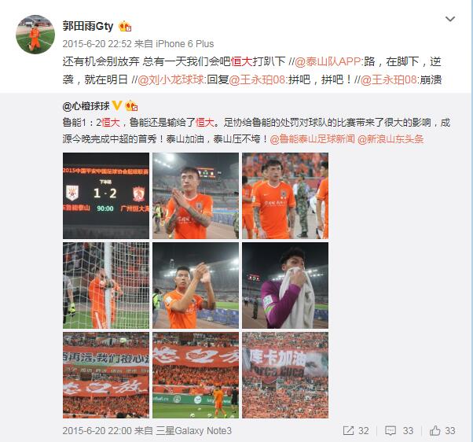Click the membership crown badge beside 郭田雨Gty
This screenshot has height=442, width=473.
(125, 26)
